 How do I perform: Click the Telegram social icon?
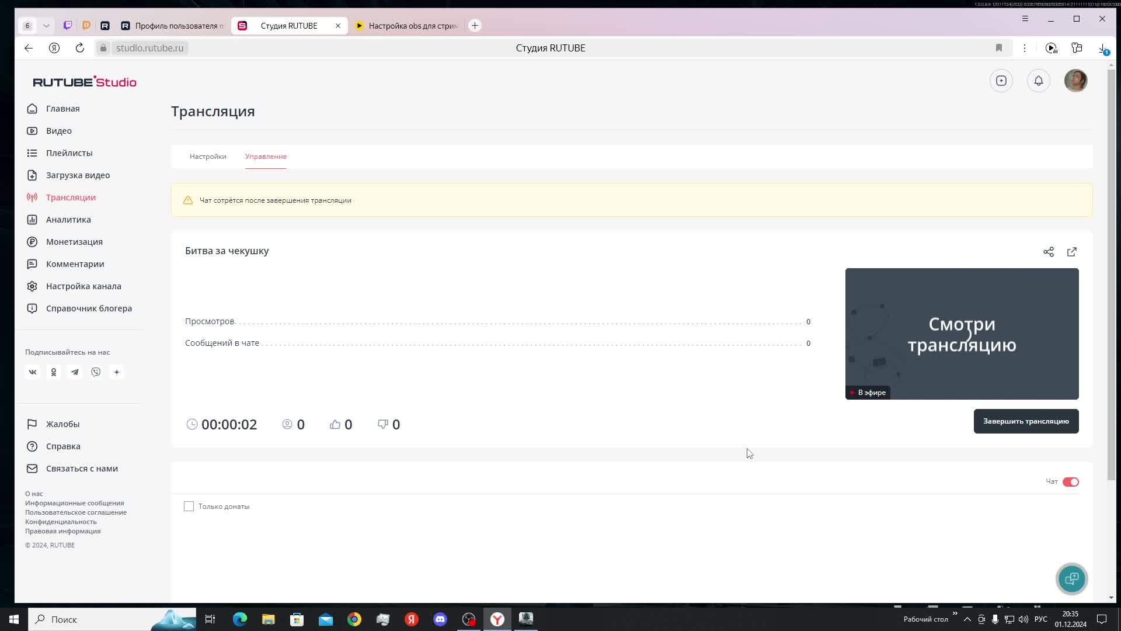coord(75,372)
